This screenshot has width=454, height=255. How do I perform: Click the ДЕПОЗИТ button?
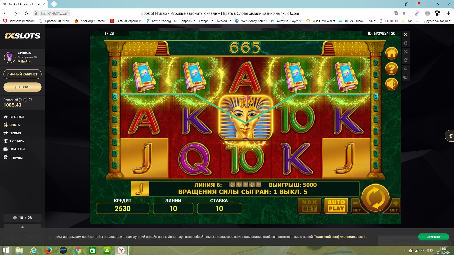click(x=22, y=87)
